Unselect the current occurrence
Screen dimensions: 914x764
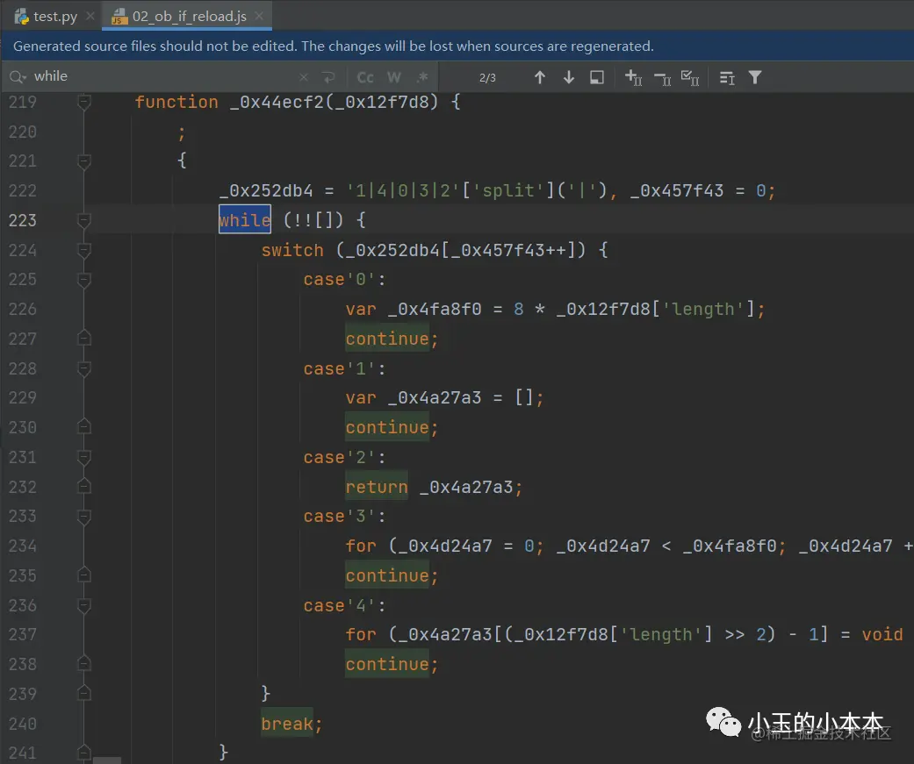(x=663, y=77)
